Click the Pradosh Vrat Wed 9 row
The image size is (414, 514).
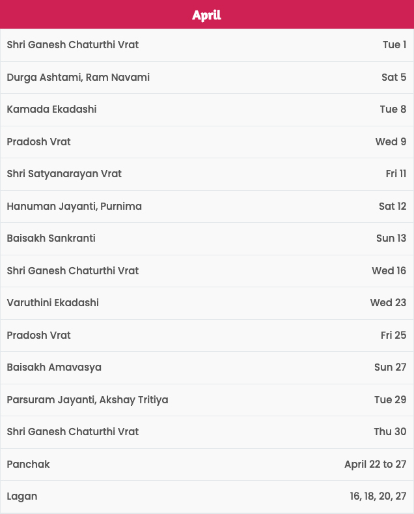pos(207,142)
